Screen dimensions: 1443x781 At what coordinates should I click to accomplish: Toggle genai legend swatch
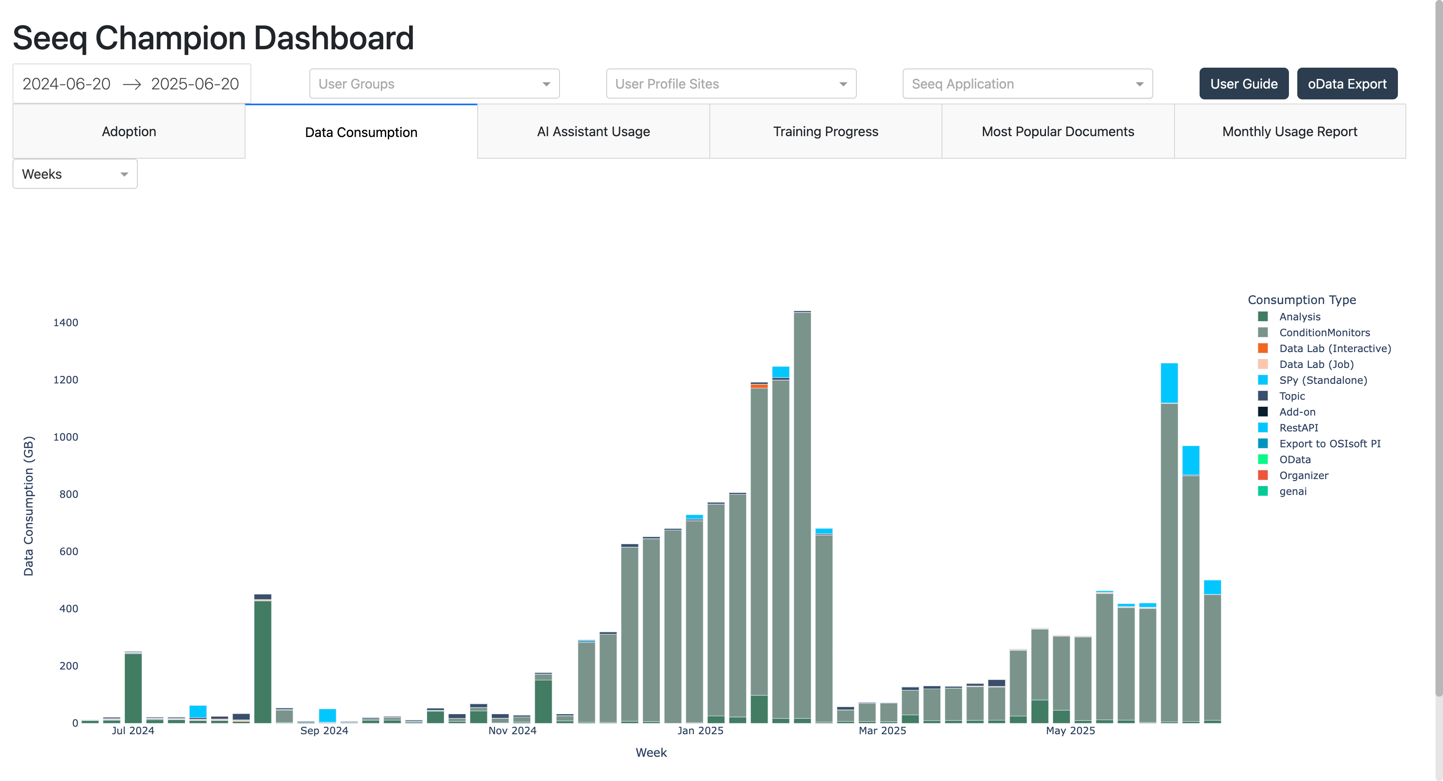[1263, 491]
